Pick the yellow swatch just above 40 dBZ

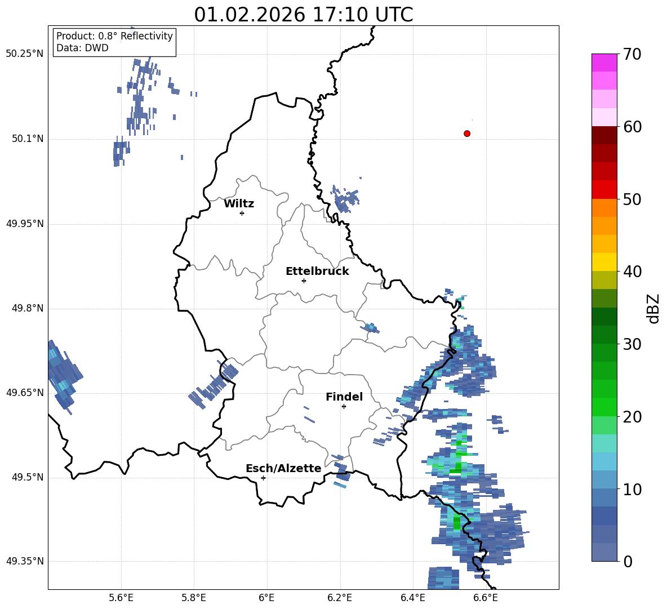604,263
